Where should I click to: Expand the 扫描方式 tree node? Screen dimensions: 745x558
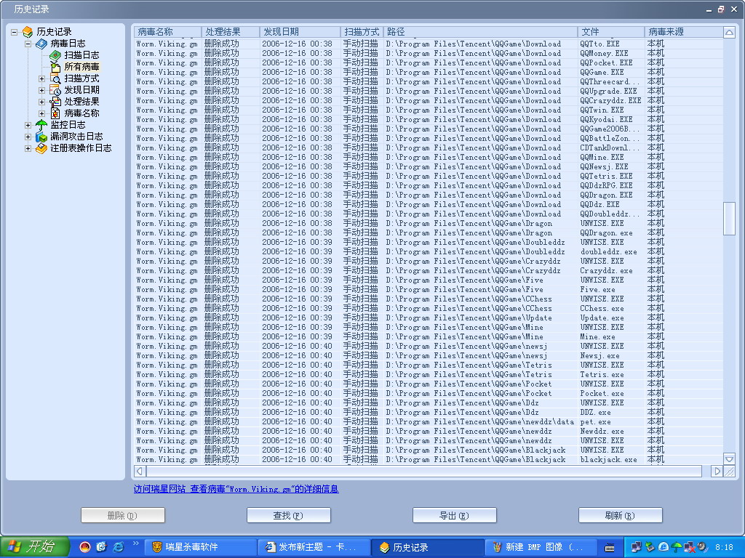tap(41, 78)
